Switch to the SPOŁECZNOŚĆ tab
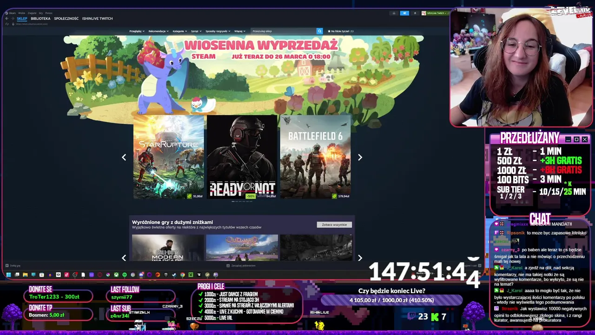Screen dimensions: 595x335 (66, 19)
